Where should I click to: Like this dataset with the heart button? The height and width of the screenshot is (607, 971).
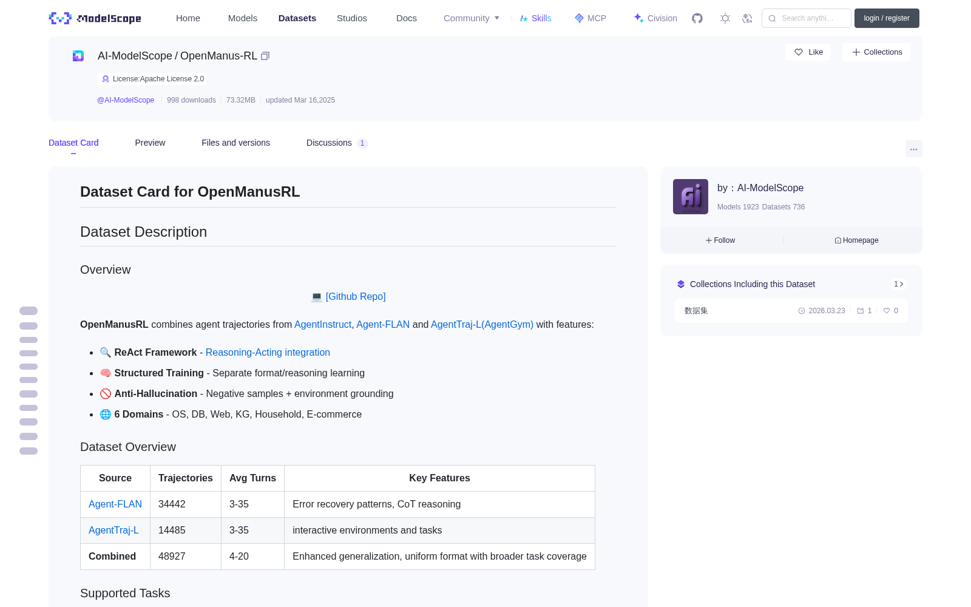(x=808, y=52)
